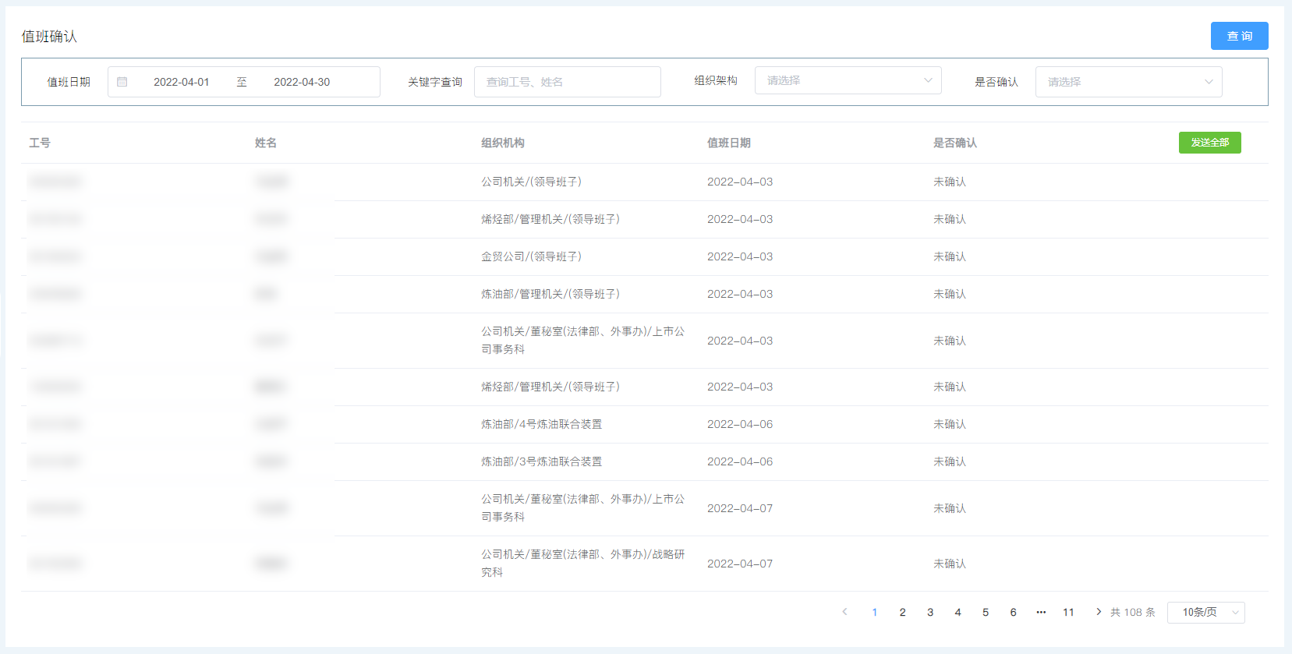Click date 2022-04-06 in 3号炼油联合装置 row
This screenshot has height=654, width=1292.
coord(740,461)
